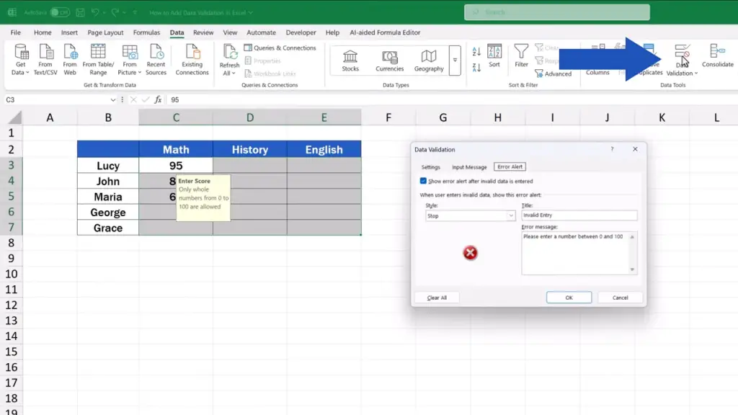Open the Existing Connections icon

click(192, 53)
